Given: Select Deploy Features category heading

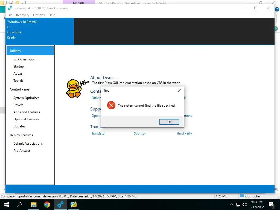Looking at the screenshot, I should click(21, 135).
